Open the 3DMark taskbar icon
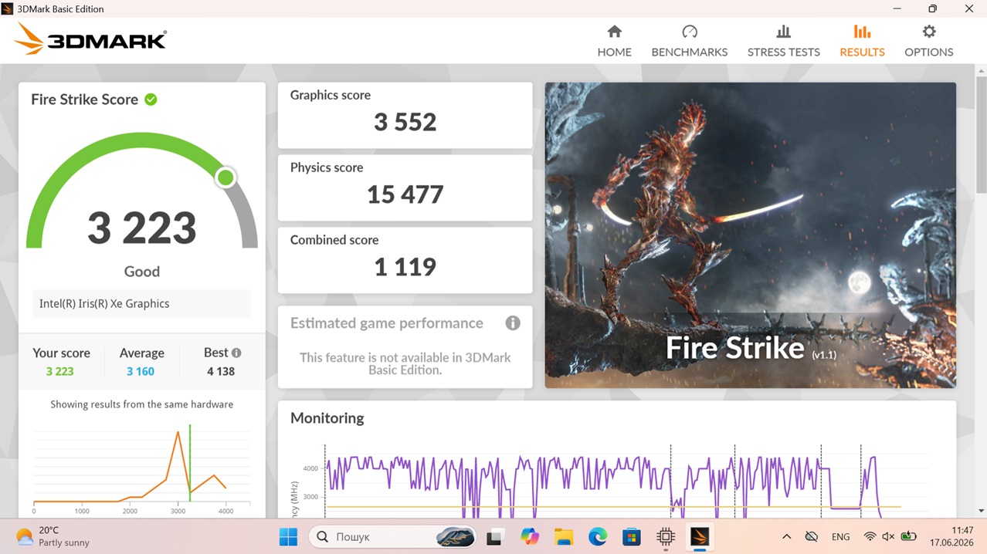 point(700,536)
